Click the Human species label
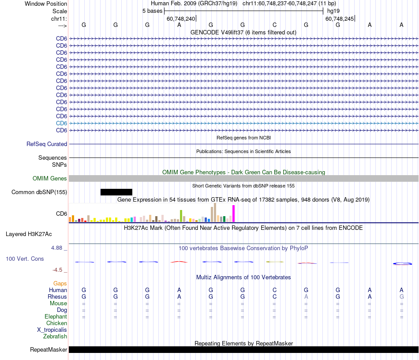The height and width of the screenshot is (360, 419). pyautogui.click(x=58, y=290)
